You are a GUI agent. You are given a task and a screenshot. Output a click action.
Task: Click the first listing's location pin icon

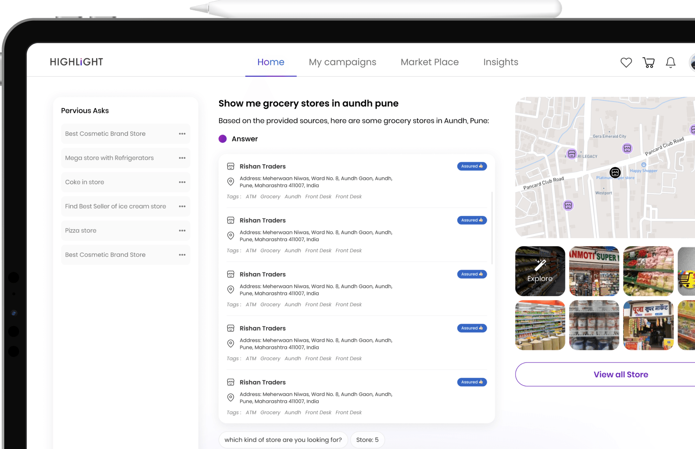pos(231,182)
